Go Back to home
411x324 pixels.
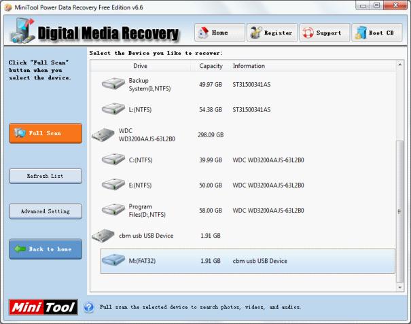click(x=46, y=249)
